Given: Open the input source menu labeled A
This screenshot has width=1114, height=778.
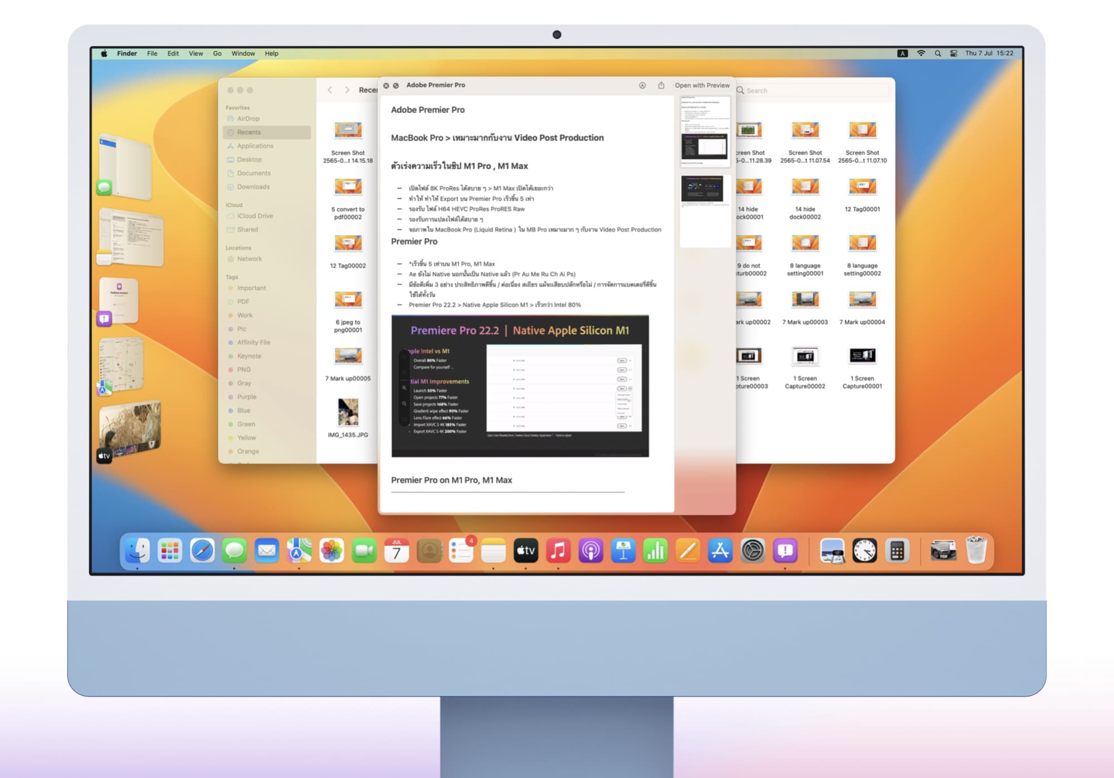Looking at the screenshot, I should (903, 53).
